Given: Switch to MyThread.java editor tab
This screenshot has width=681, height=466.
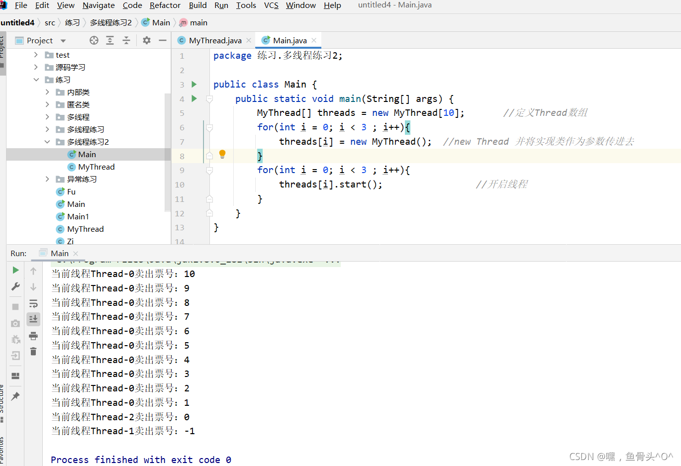Looking at the screenshot, I should pyautogui.click(x=215, y=40).
